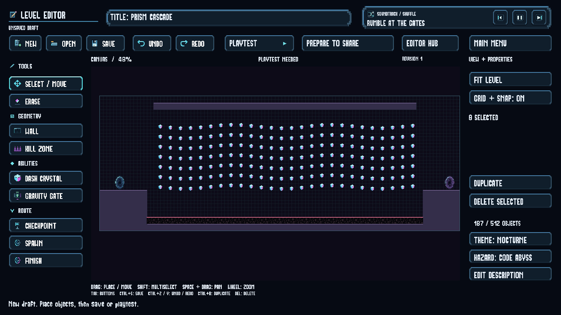The width and height of the screenshot is (561, 315).
Task: Click the finish portal on right ledge
Action: click(x=449, y=183)
